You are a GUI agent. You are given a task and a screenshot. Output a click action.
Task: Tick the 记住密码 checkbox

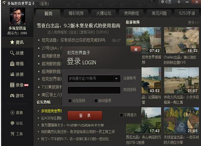tap(70, 100)
